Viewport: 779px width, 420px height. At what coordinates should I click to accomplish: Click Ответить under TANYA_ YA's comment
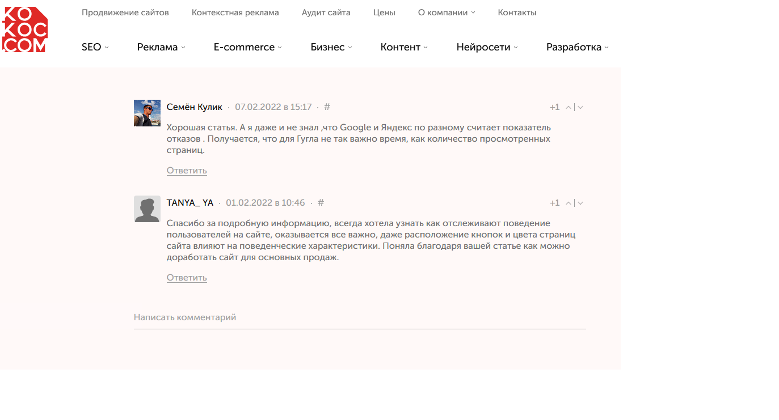(x=187, y=278)
